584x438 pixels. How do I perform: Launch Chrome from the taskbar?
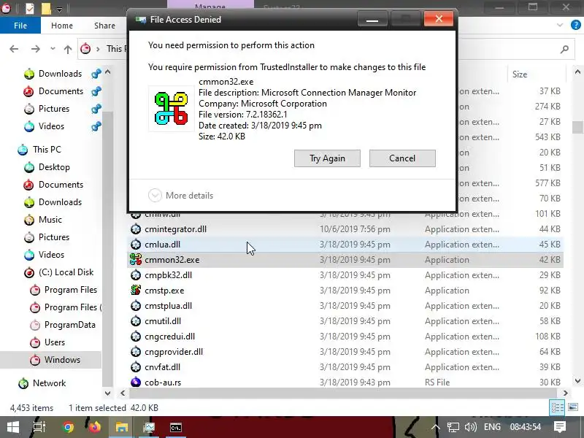click(68, 427)
